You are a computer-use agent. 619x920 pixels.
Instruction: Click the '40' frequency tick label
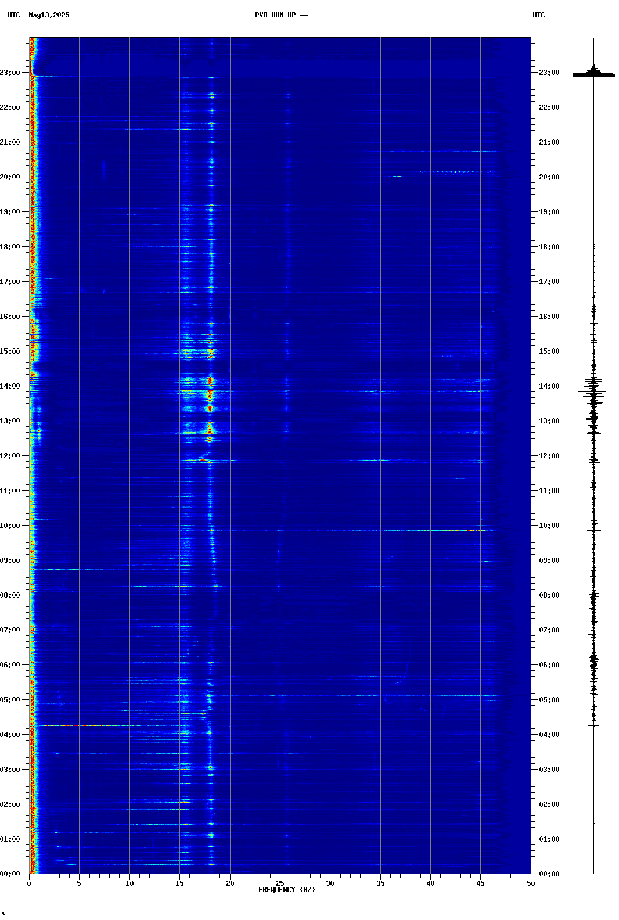click(x=430, y=883)
